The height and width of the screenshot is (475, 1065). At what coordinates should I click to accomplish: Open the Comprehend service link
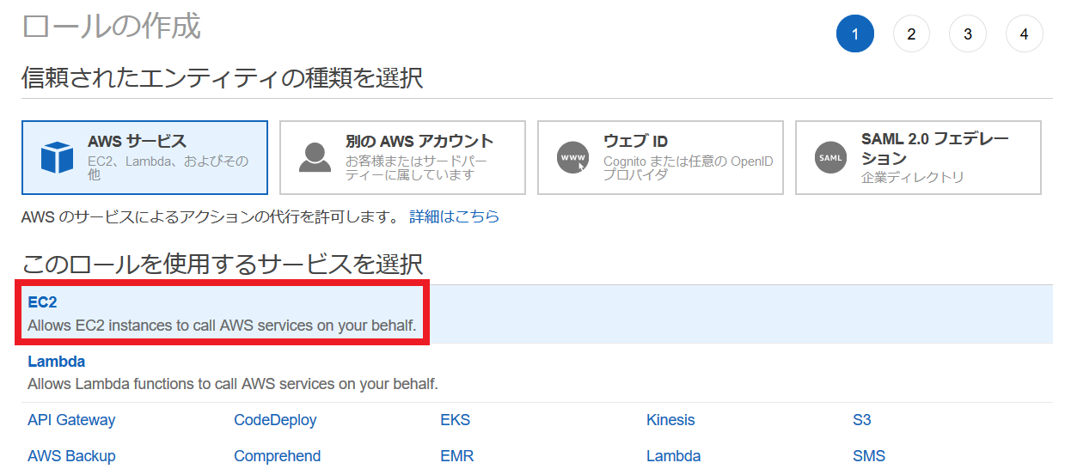tap(278, 456)
